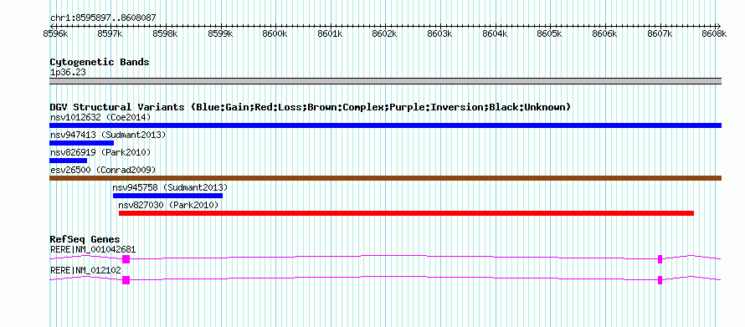Click the 8602k ruler tick label

point(385,33)
